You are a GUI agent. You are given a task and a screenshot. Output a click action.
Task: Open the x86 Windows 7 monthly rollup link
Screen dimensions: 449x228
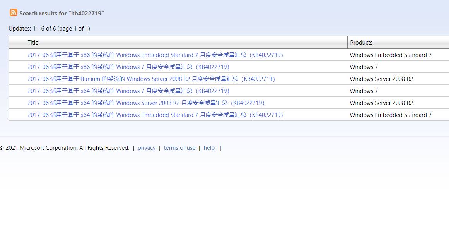tap(128, 67)
